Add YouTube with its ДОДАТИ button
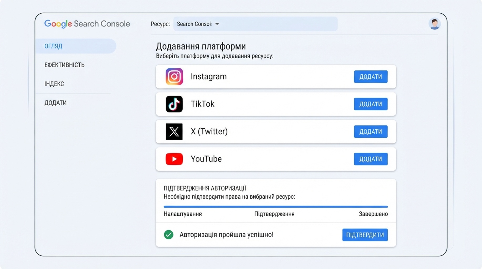The height and width of the screenshot is (269, 482). click(371, 159)
